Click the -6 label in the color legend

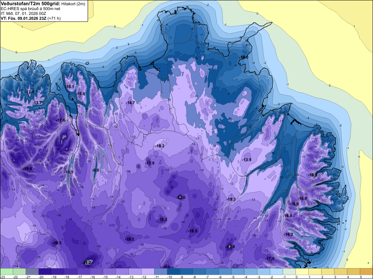tap(221, 277)
